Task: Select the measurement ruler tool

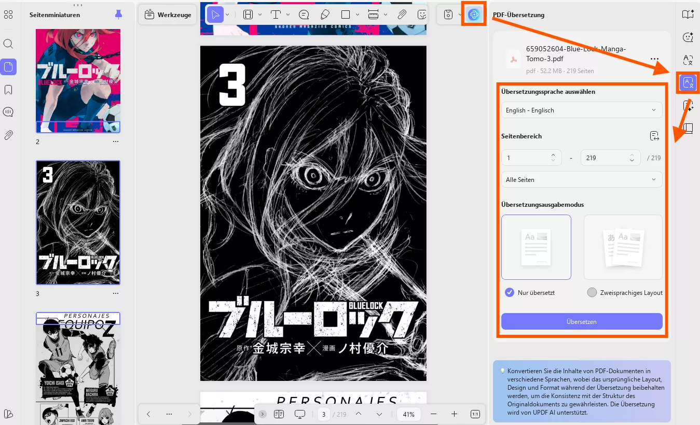Action: (373, 15)
